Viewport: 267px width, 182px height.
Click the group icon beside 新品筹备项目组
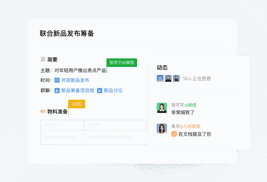(x=57, y=90)
